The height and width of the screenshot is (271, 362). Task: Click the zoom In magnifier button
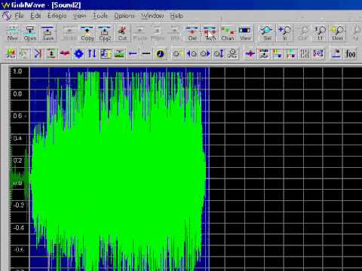point(284,33)
